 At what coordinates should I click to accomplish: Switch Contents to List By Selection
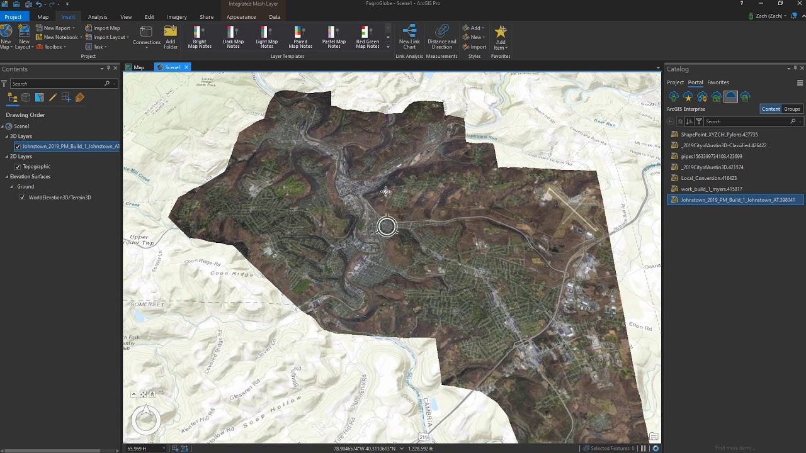pyautogui.click(x=40, y=98)
